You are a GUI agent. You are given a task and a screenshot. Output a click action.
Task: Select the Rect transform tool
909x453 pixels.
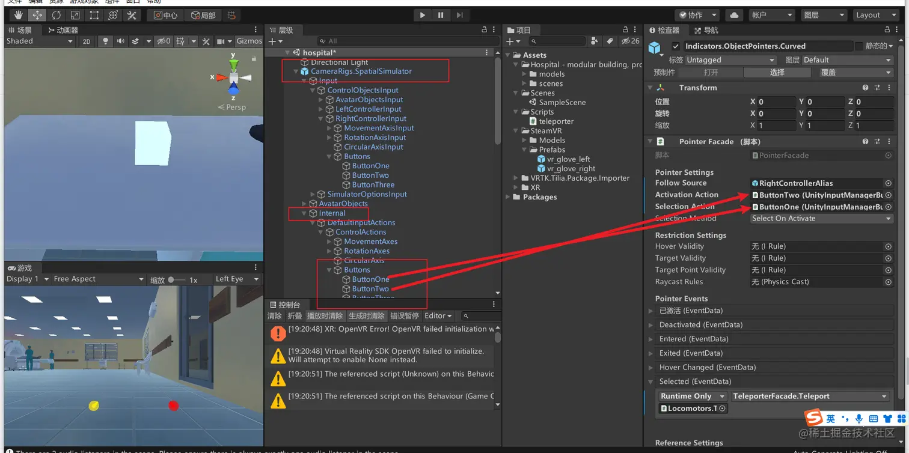point(94,15)
